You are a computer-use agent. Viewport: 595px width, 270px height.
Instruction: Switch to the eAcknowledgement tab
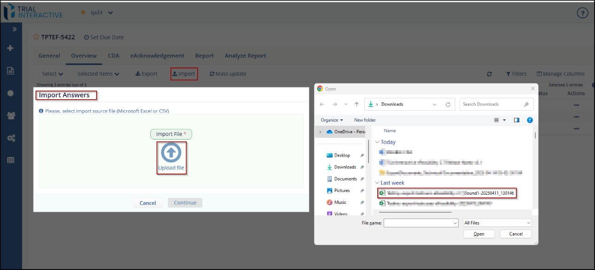pyautogui.click(x=157, y=56)
